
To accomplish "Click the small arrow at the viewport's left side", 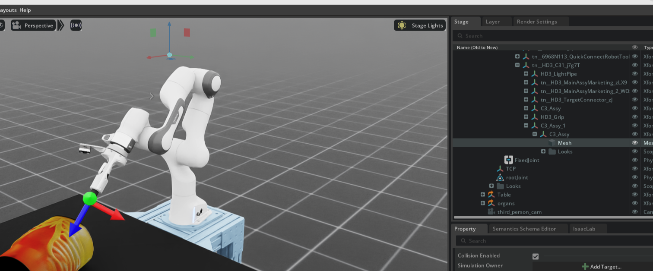I will tap(152, 96).
